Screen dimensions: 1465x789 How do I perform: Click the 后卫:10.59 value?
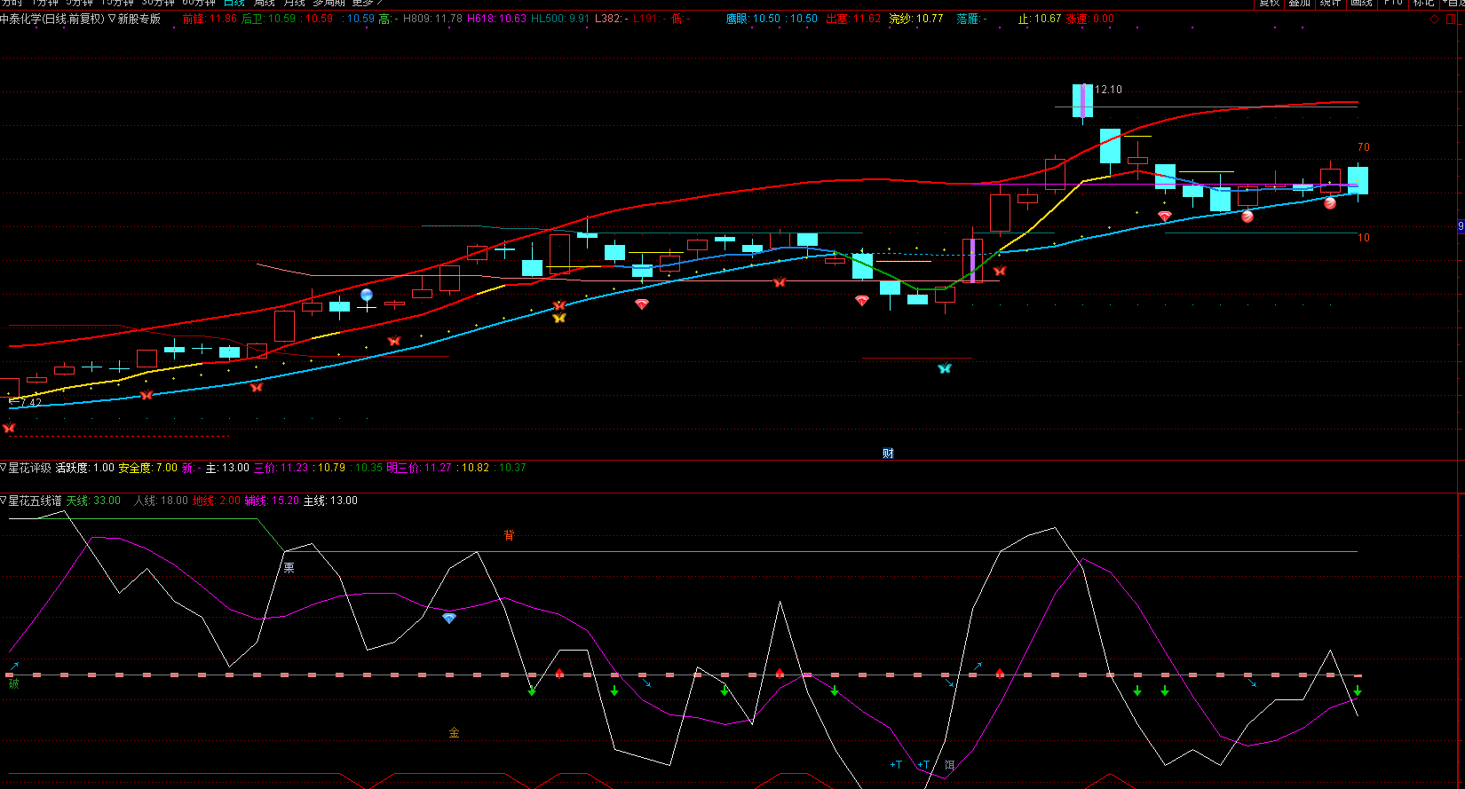269,19
